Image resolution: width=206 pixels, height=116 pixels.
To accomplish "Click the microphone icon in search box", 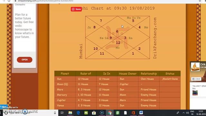I will 55,113.
